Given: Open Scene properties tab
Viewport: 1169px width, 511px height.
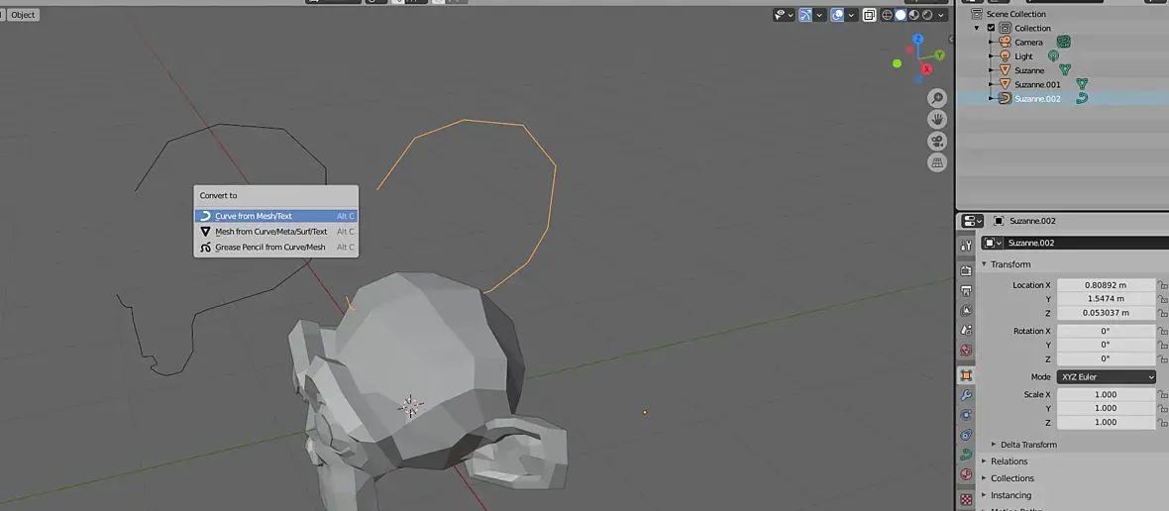Looking at the screenshot, I should tap(966, 330).
